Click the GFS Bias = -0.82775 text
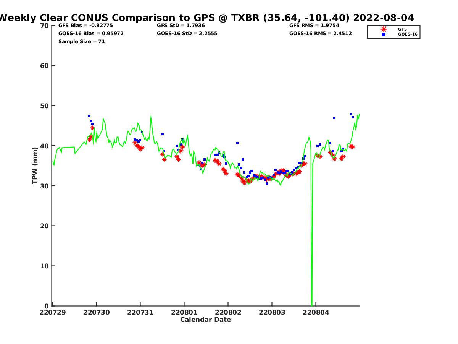The height and width of the screenshot is (344, 458). tap(85, 26)
